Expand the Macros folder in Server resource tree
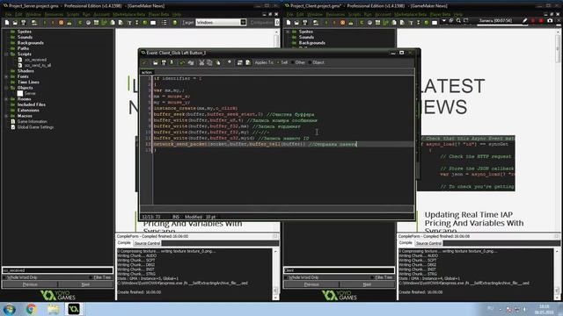Screen dimensions: 563x316 point(6,116)
